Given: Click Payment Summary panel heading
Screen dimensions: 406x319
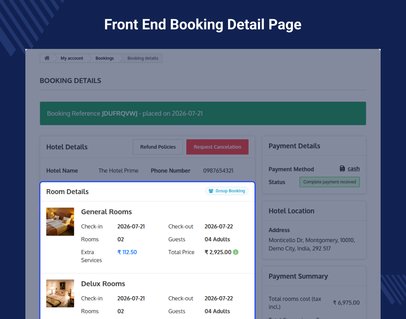Looking at the screenshot, I should (x=298, y=276).
